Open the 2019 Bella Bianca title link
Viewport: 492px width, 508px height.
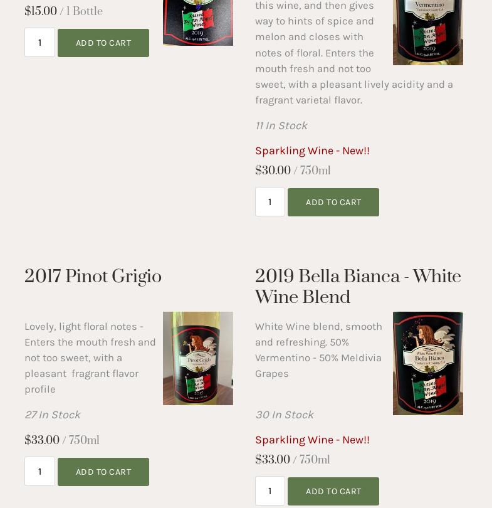(x=357, y=287)
